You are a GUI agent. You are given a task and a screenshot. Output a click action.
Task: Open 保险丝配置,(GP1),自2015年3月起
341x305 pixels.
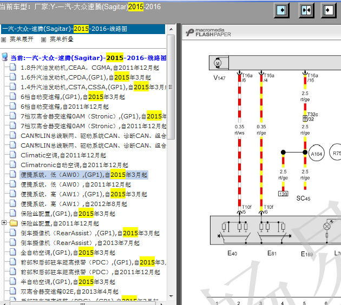[x=68, y=214]
